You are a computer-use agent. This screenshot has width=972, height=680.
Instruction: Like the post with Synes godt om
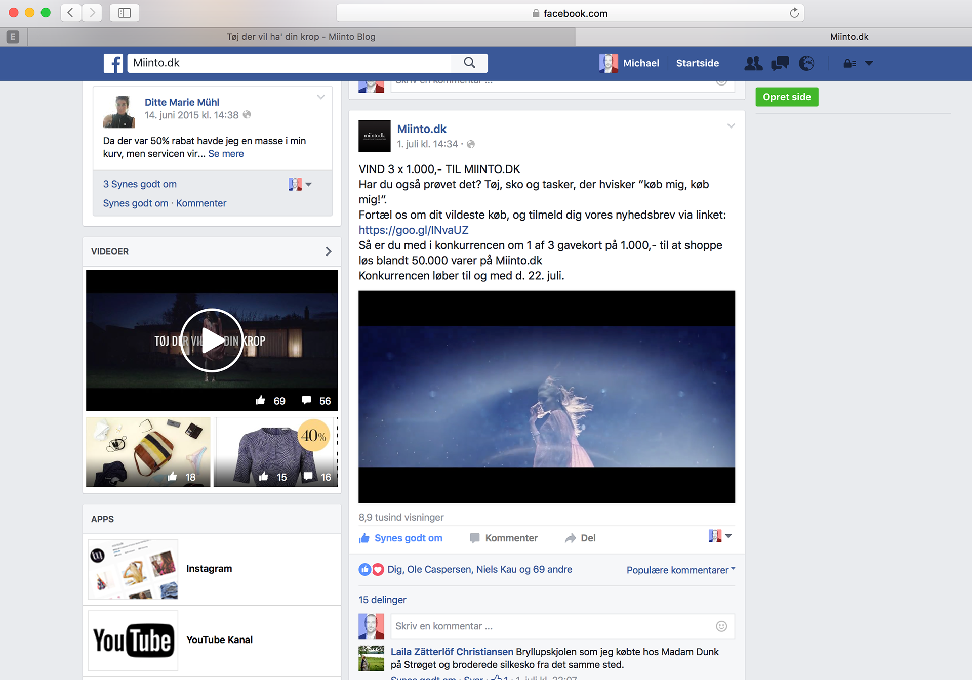pyautogui.click(x=400, y=538)
